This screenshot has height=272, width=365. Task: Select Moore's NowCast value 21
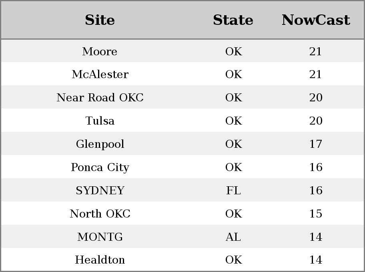[316, 51]
